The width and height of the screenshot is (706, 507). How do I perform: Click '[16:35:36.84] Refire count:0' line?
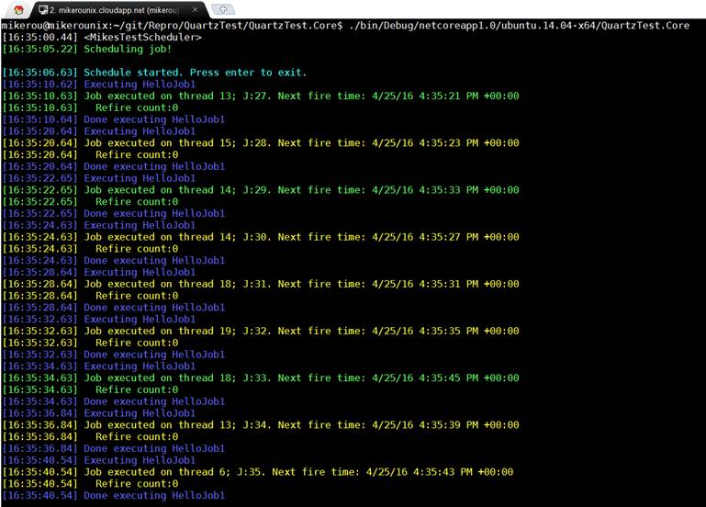tap(90, 436)
